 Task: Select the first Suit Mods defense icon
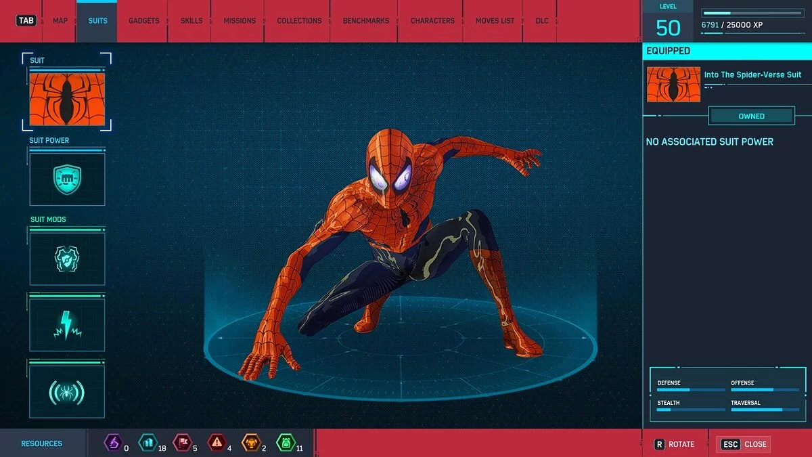(66, 257)
